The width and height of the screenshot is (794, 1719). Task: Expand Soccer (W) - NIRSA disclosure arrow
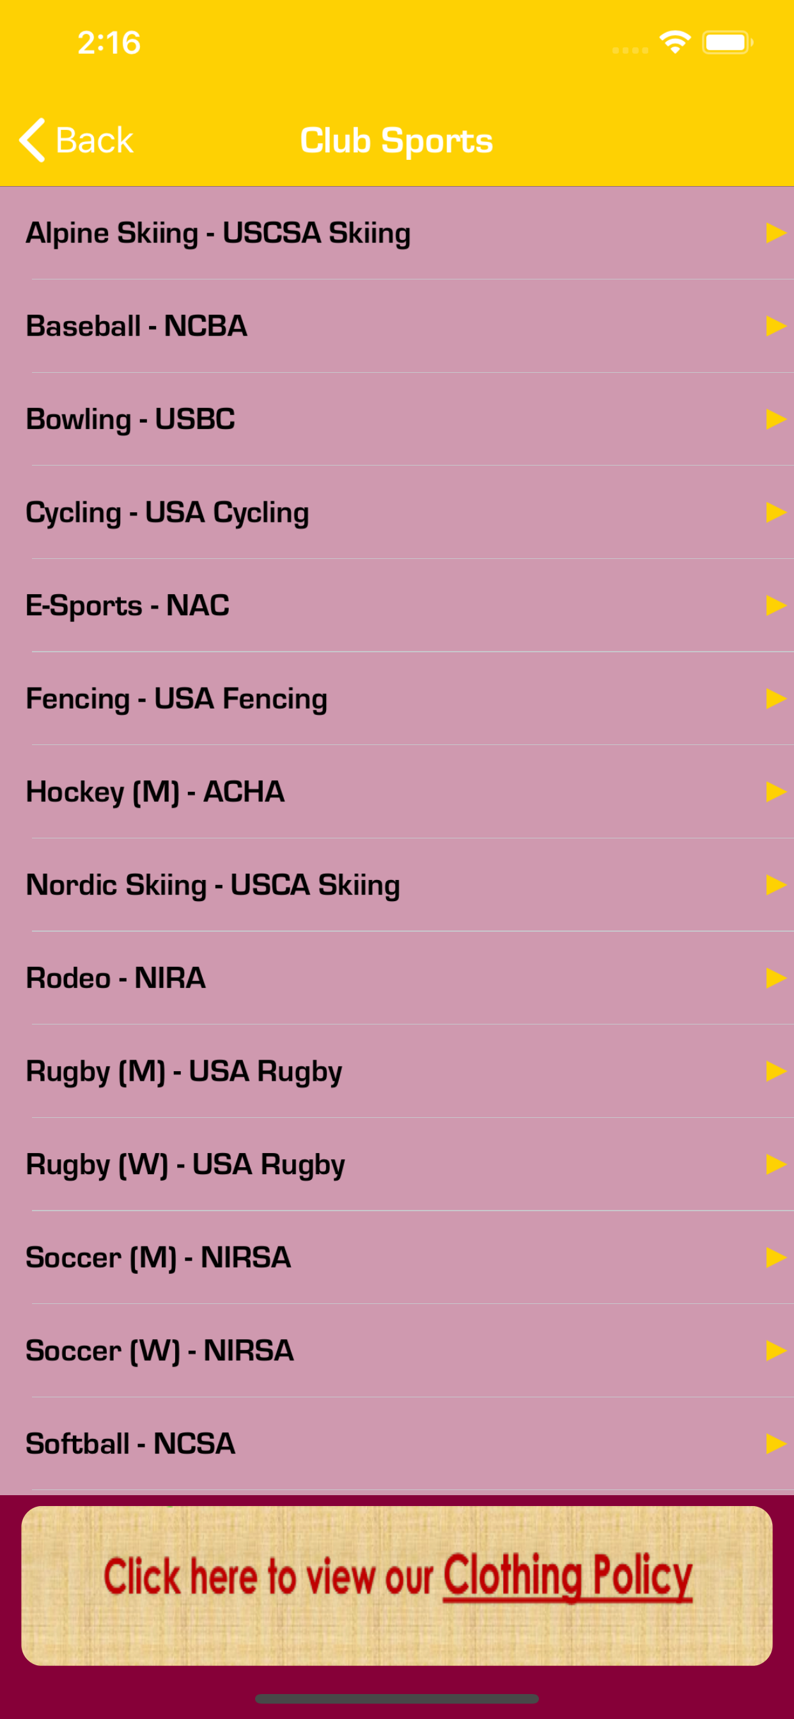click(x=776, y=1351)
